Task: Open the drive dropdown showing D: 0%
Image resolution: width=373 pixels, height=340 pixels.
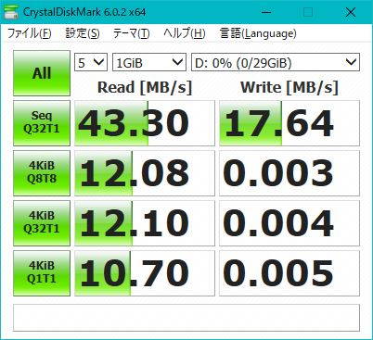Action: [x=276, y=62]
